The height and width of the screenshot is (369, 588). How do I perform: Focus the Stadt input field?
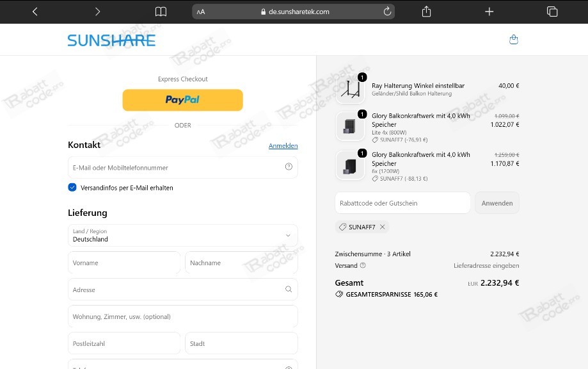tap(241, 343)
